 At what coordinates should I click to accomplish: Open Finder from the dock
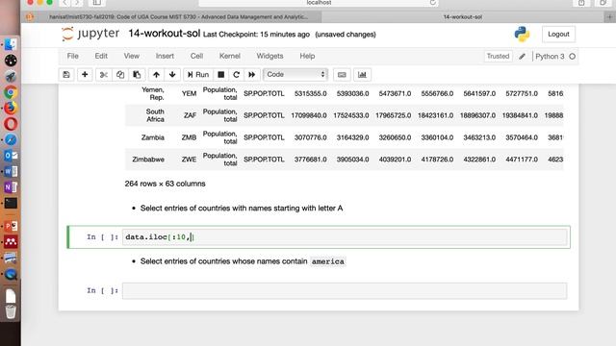pos(11,44)
